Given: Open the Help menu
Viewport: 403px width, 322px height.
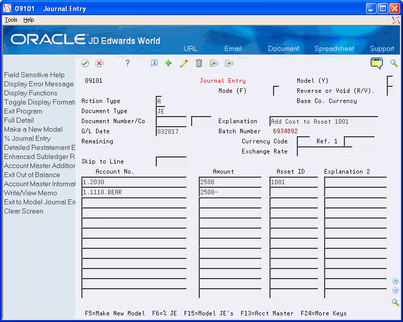Looking at the screenshot, I should tap(29, 20).
